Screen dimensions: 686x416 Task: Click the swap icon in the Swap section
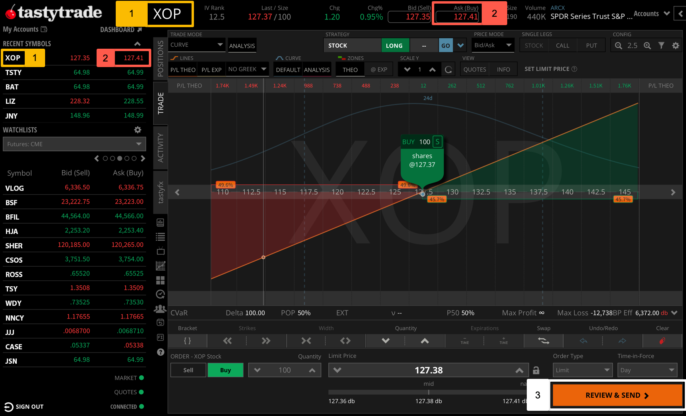[x=543, y=341]
